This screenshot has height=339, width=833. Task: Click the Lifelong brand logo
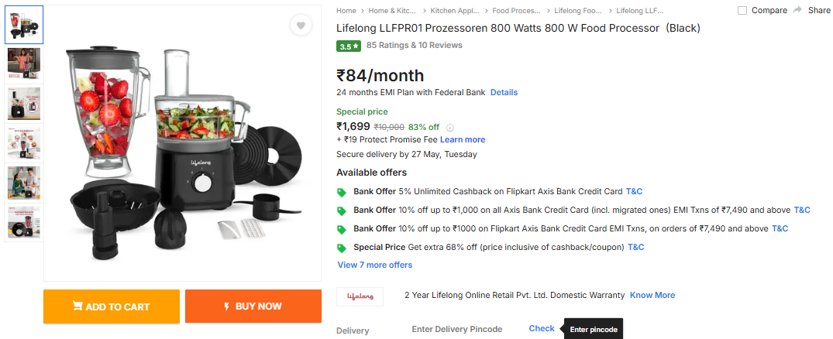pos(360,296)
